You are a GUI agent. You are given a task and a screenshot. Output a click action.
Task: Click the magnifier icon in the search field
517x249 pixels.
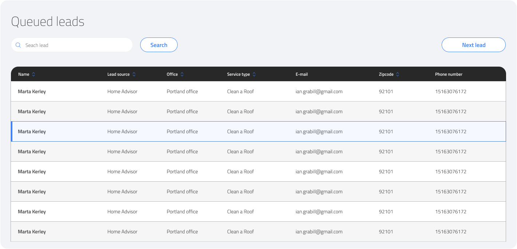coord(18,45)
